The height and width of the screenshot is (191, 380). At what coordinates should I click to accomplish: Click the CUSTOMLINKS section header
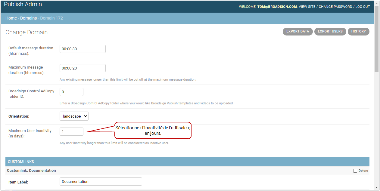[187, 162]
